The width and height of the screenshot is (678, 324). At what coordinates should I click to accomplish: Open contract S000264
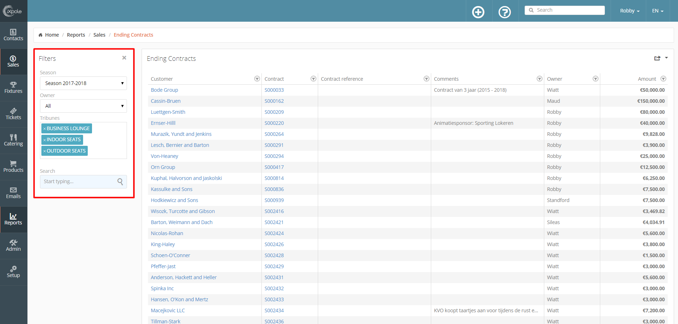click(x=274, y=134)
